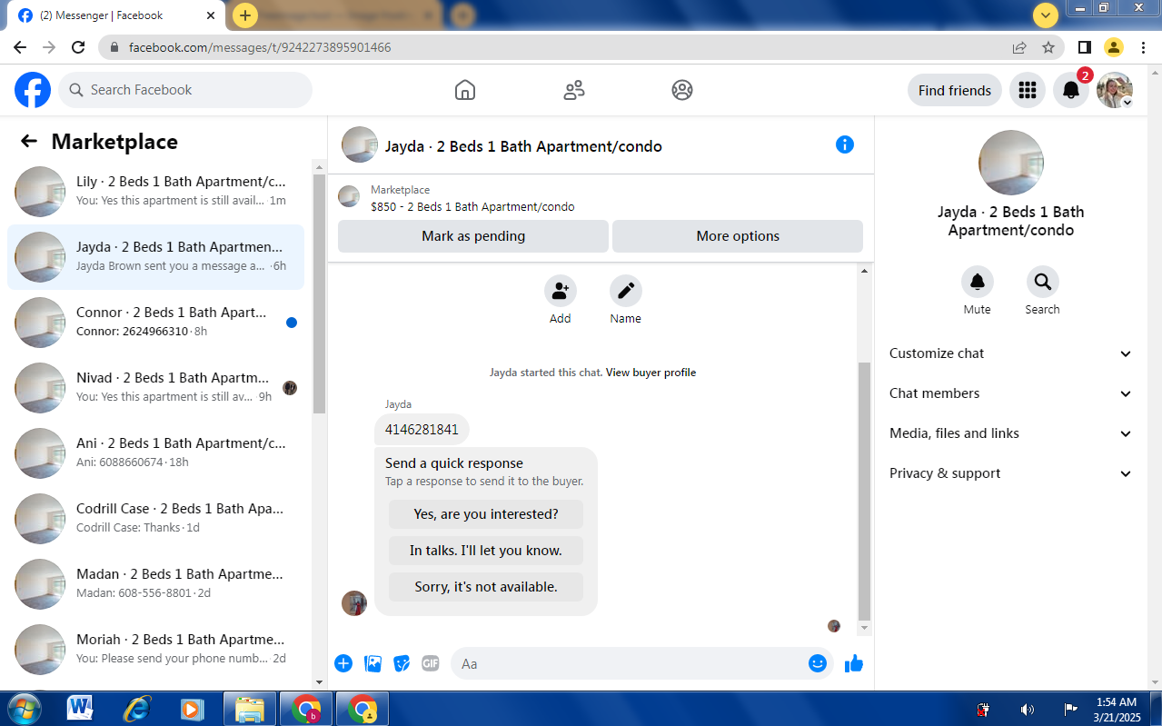This screenshot has height=726, width=1162.
Task: Bookmark this page star icon
Action: tap(1048, 47)
